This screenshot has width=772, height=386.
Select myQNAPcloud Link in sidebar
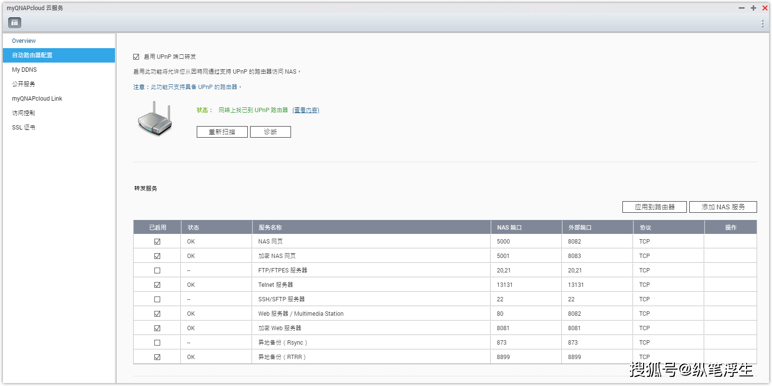pyautogui.click(x=37, y=99)
